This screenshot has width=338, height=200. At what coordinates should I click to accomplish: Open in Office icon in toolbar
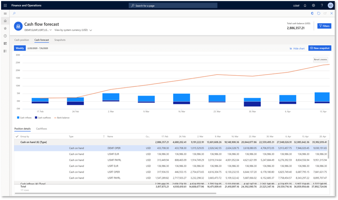pyautogui.click(x=312, y=13)
